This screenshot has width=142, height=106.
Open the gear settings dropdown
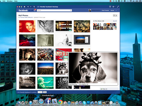click(x=114, y=7)
